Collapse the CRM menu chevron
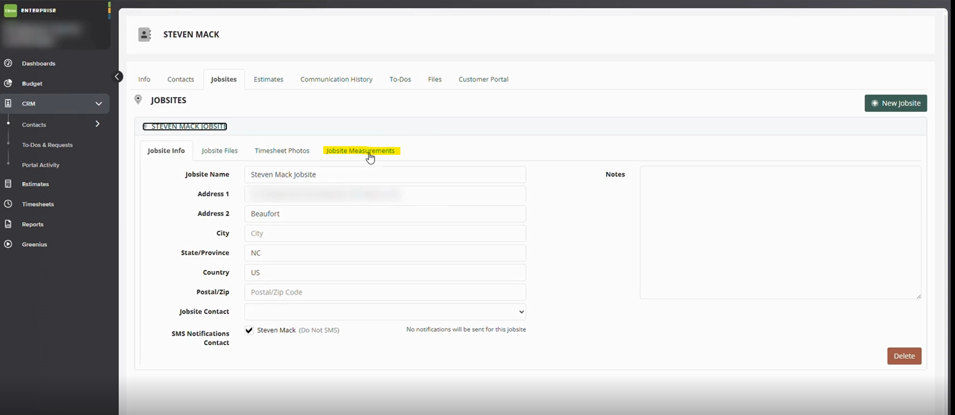This screenshot has width=955, height=415. (x=99, y=103)
